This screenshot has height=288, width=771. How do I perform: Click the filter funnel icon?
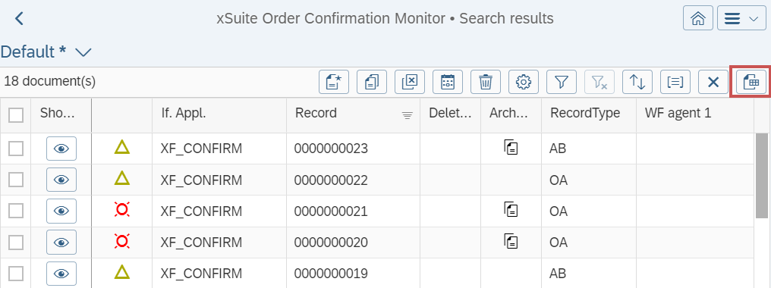562,82
